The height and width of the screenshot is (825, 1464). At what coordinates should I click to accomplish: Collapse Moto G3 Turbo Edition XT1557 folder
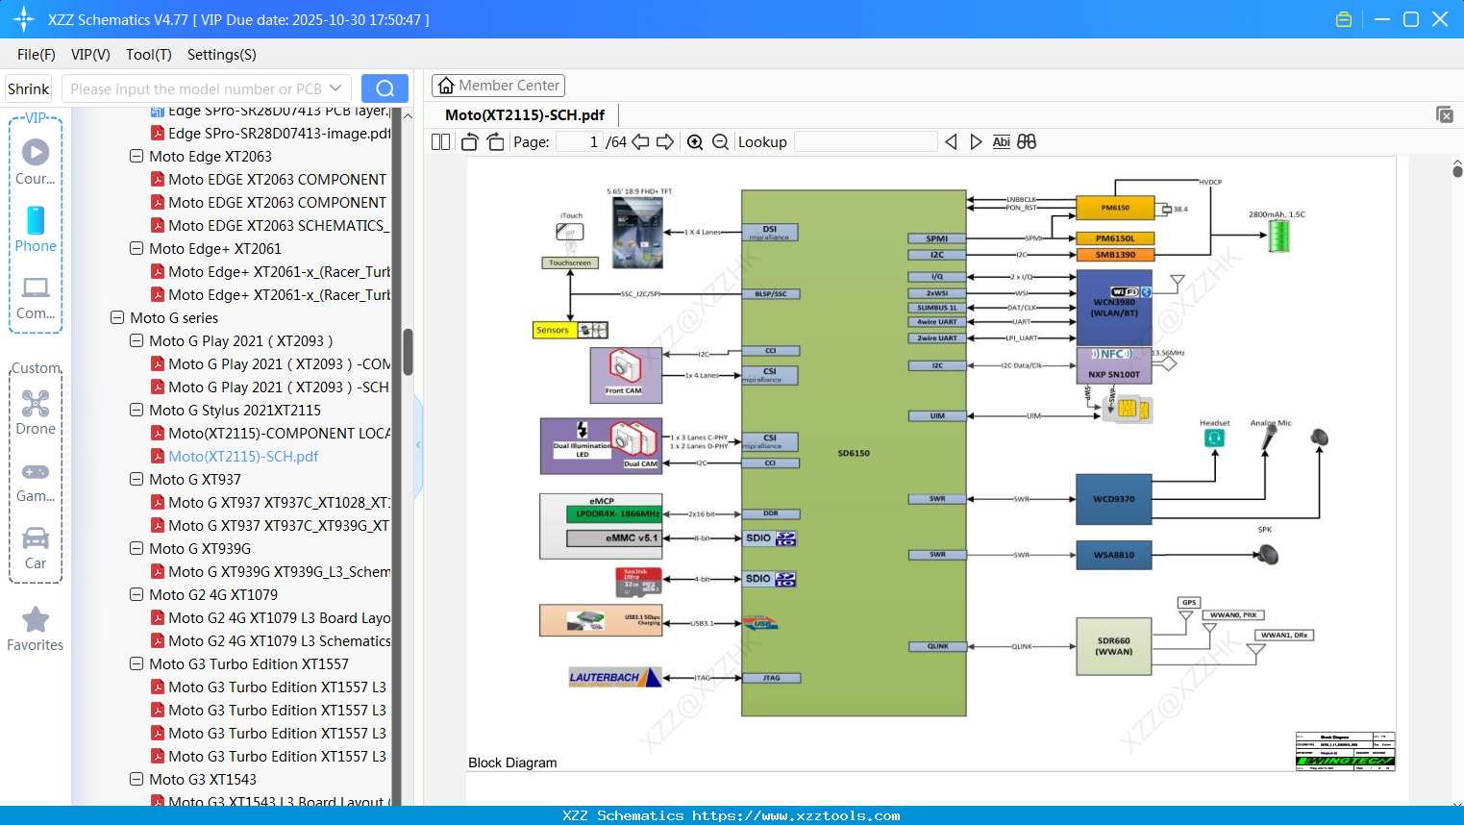coord(136,663)
